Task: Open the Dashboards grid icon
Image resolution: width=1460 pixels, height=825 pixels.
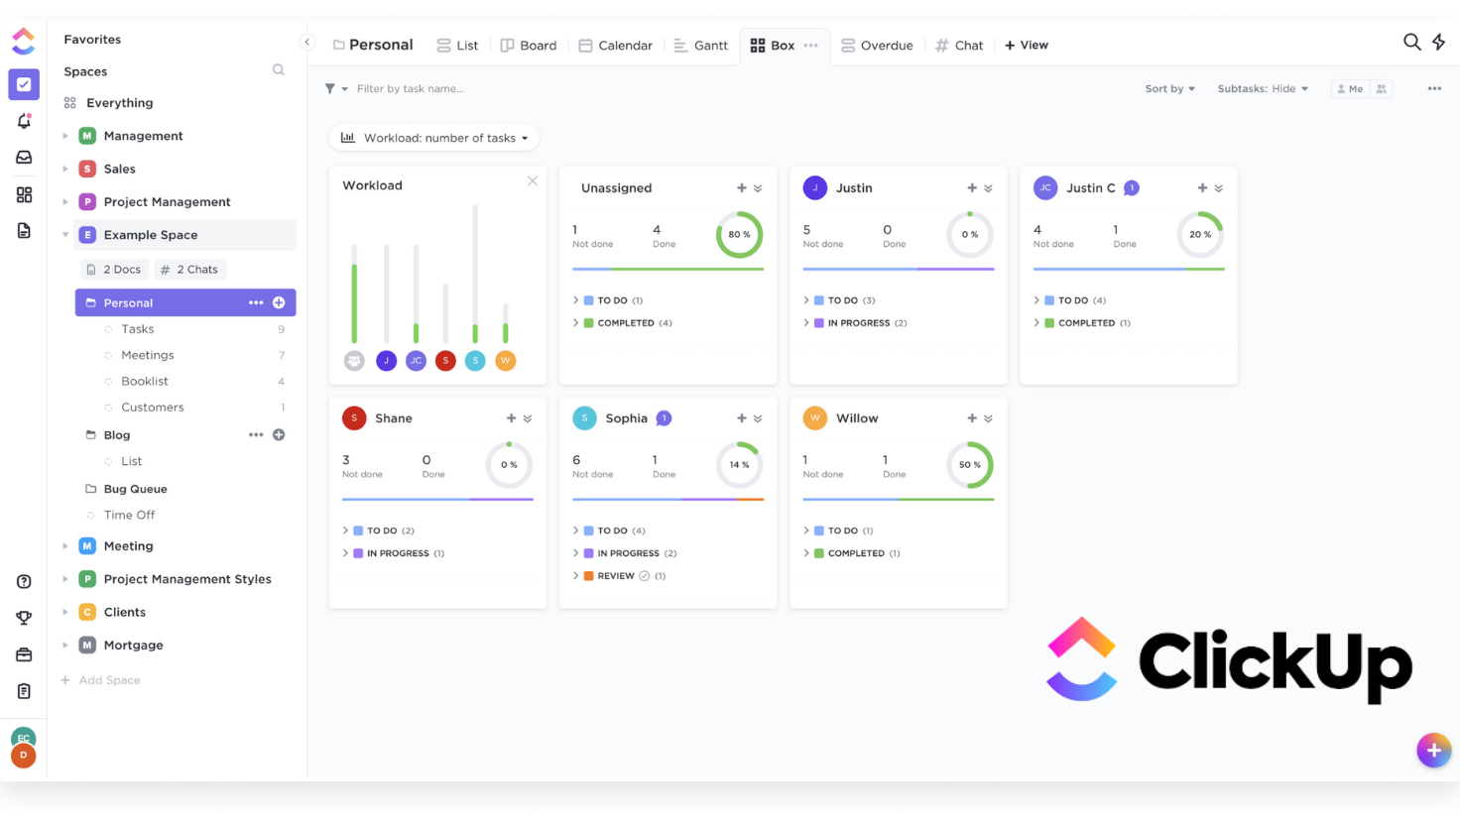Action: pos(24,194)
